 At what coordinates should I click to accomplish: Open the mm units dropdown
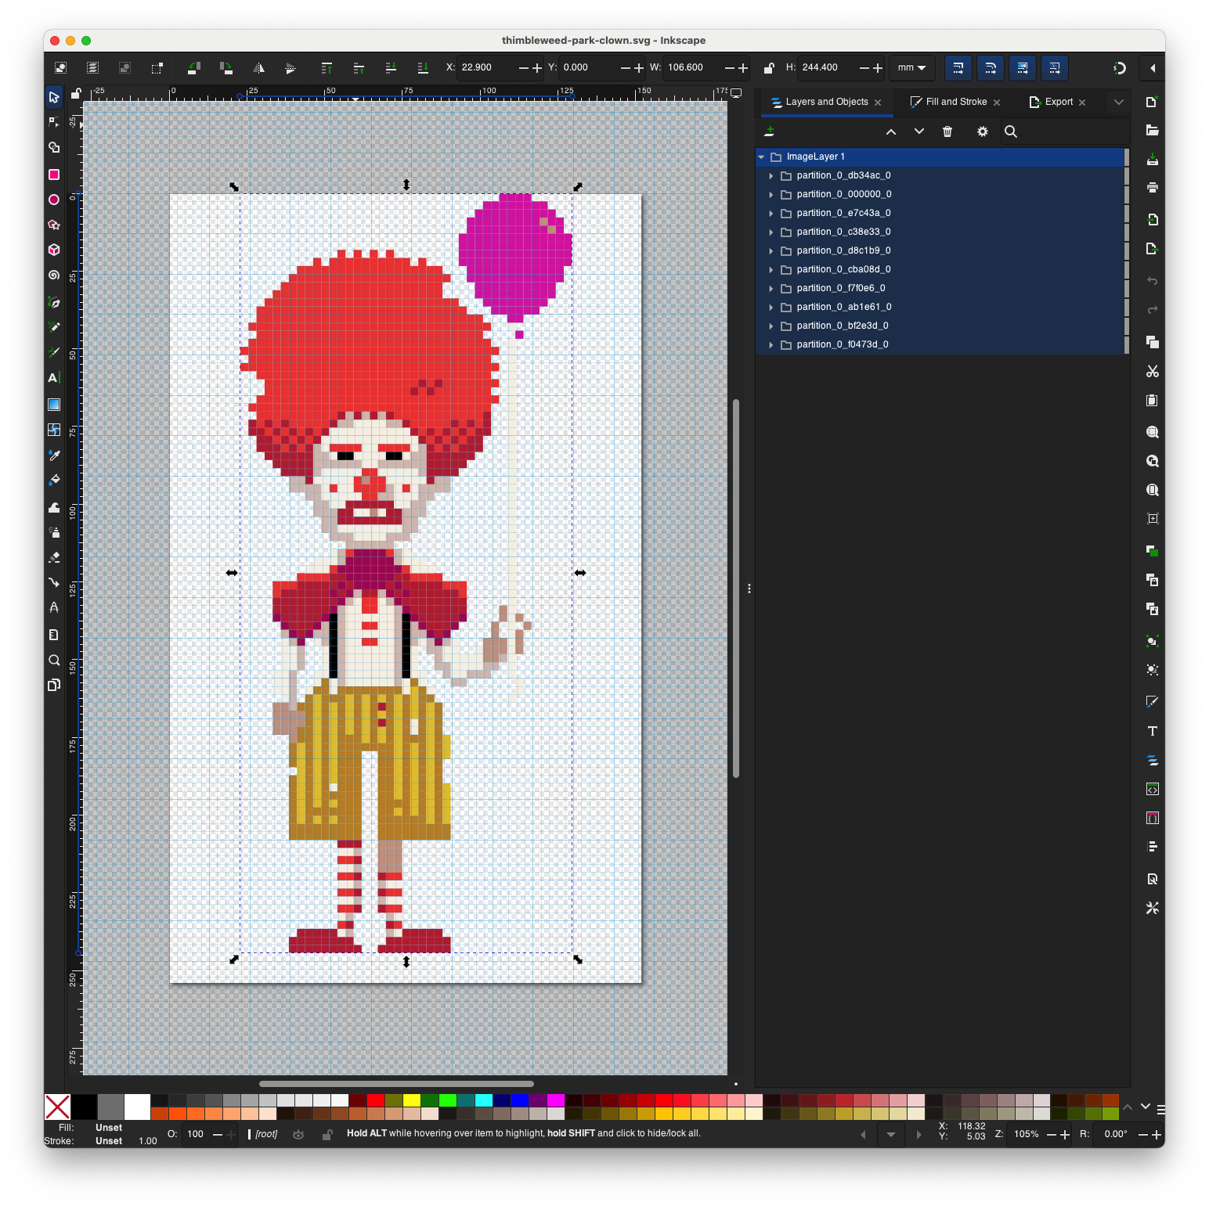coord(912,68)
